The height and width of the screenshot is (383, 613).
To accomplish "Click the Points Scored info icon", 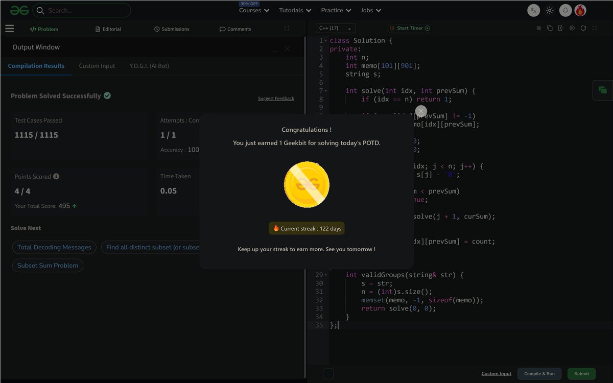I will (x=56, y=176).
